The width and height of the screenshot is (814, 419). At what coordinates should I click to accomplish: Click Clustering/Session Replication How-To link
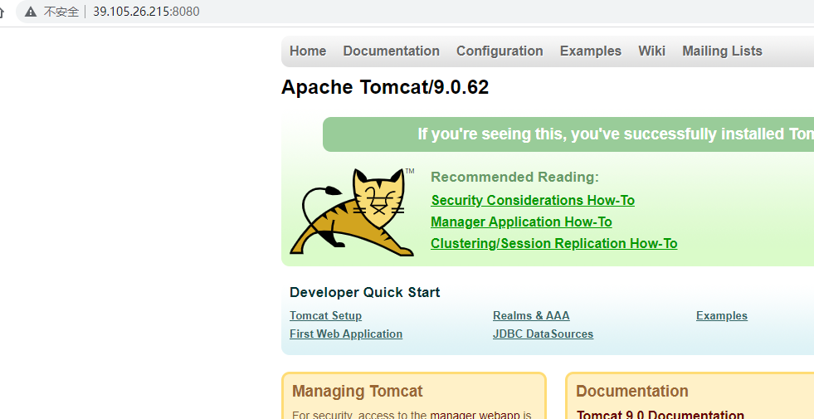pyautogui.click(x=553, y=243)
